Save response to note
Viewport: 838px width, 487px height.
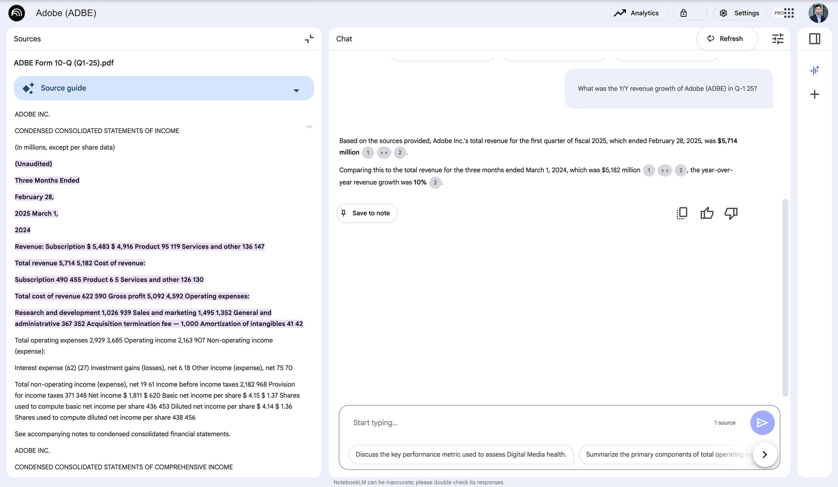click(367, 213)
